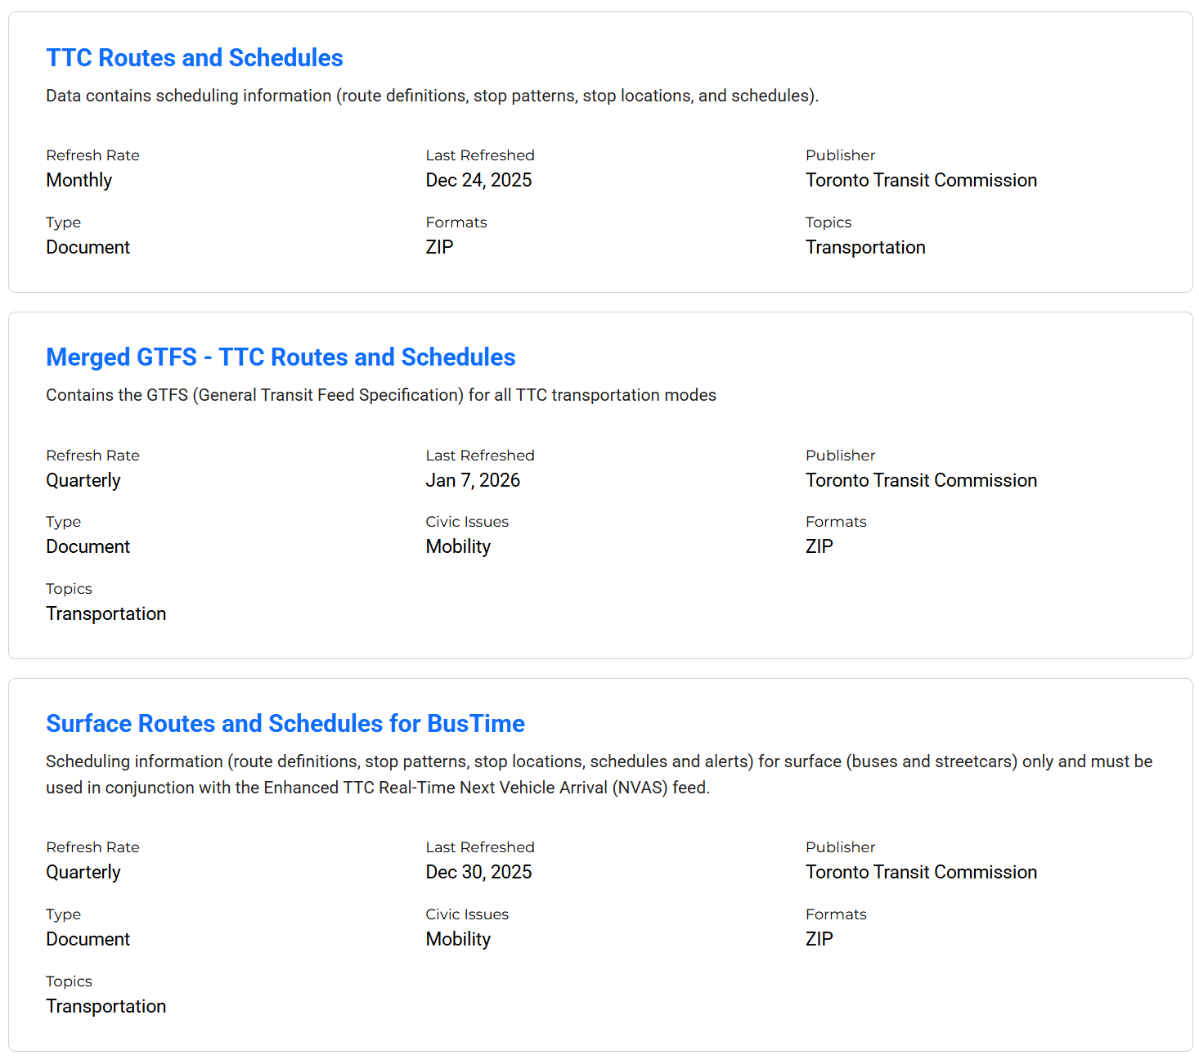Click "Transportation" topic in Merged GTFS card

(106, 614)
